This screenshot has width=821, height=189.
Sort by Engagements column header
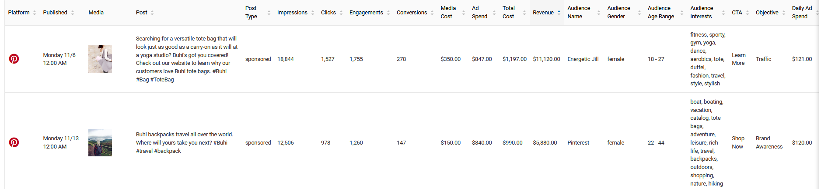click(x=366, y=13)
